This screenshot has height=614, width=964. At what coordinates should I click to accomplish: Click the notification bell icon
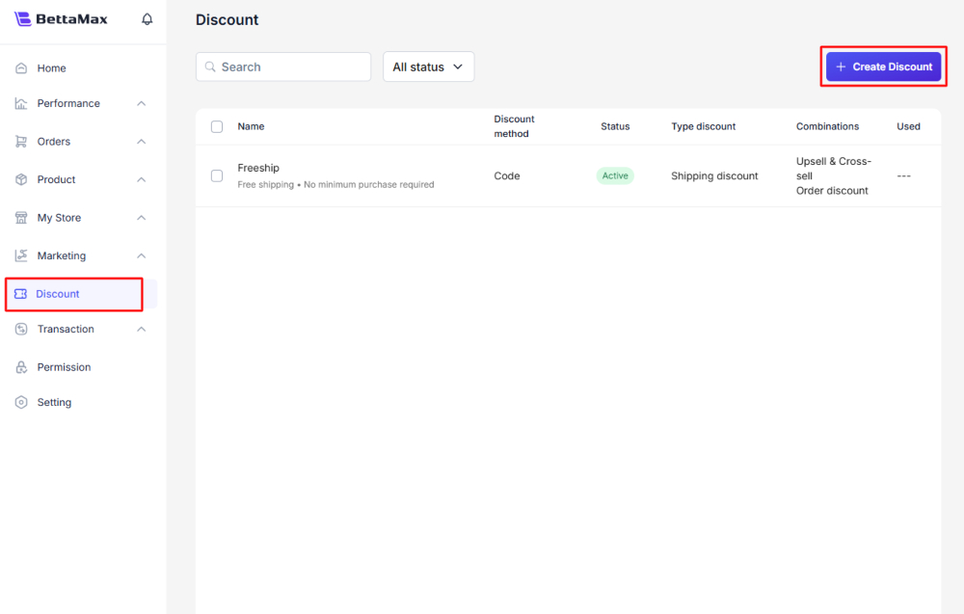coord(147,18)
